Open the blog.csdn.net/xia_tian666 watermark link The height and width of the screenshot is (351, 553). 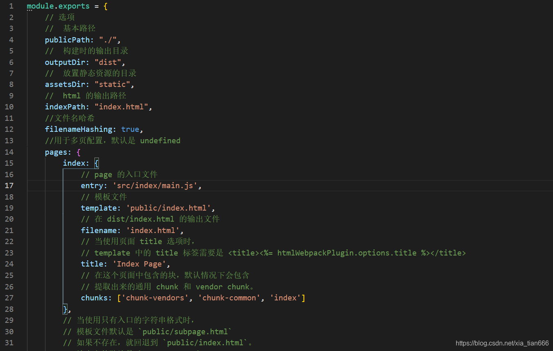502,343
